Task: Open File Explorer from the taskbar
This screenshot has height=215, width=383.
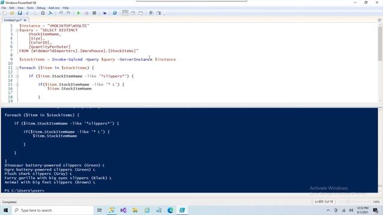Action: point(135,210)
